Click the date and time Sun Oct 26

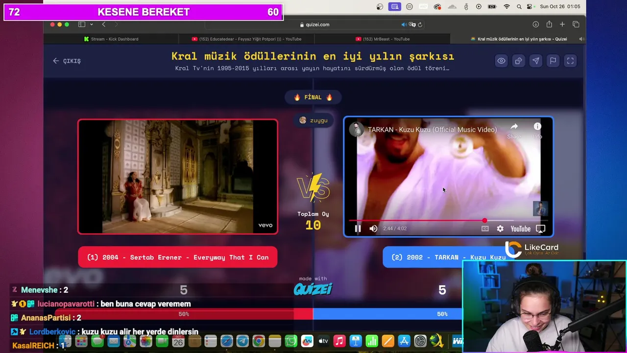point(560,6)
